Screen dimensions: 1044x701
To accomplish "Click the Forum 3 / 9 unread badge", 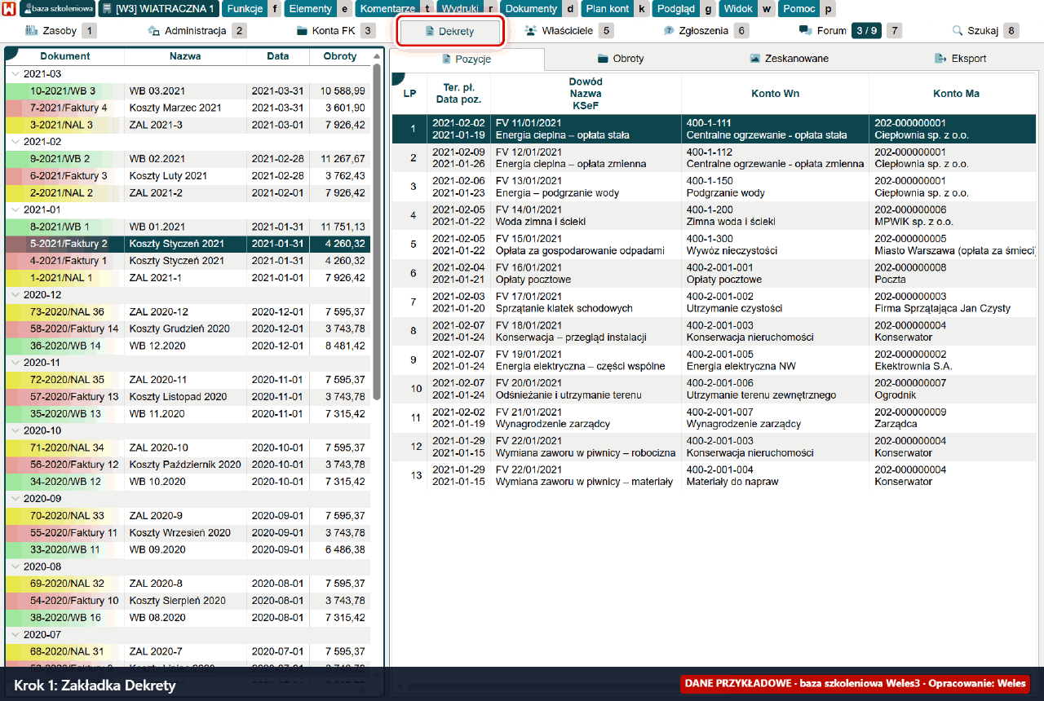I will coord(866,31).
